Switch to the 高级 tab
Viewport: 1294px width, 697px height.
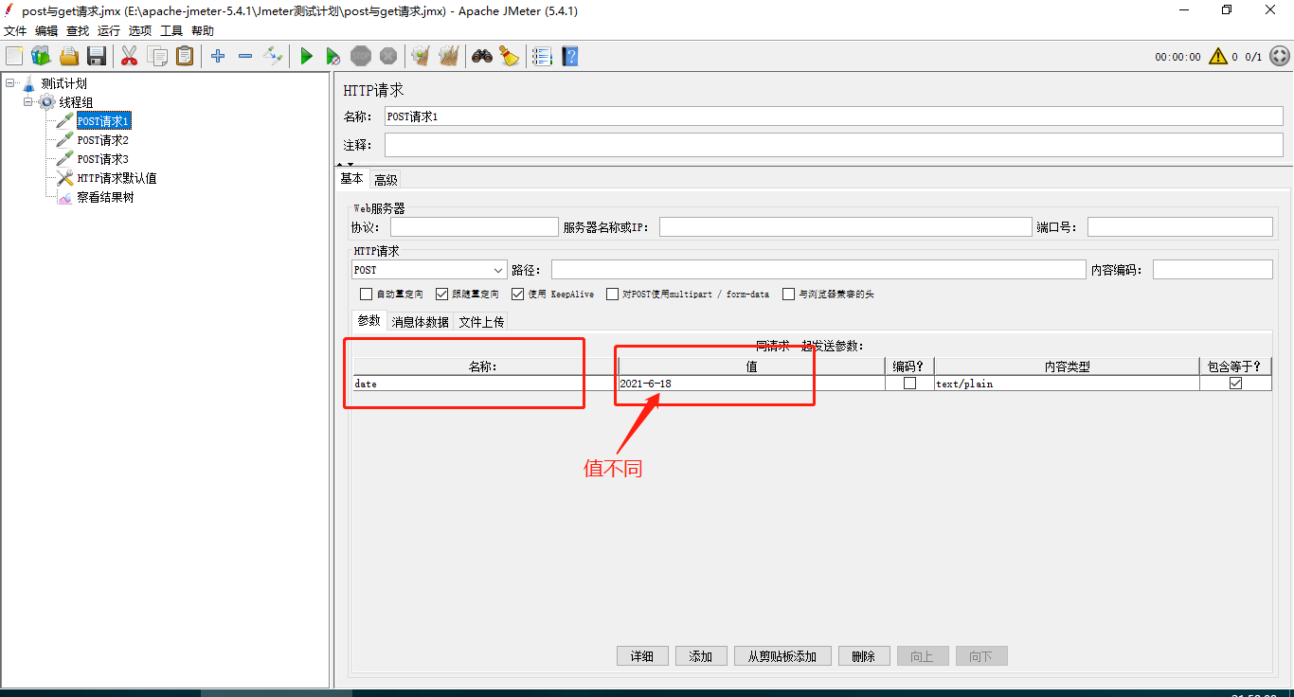click(x=386, y=178)
